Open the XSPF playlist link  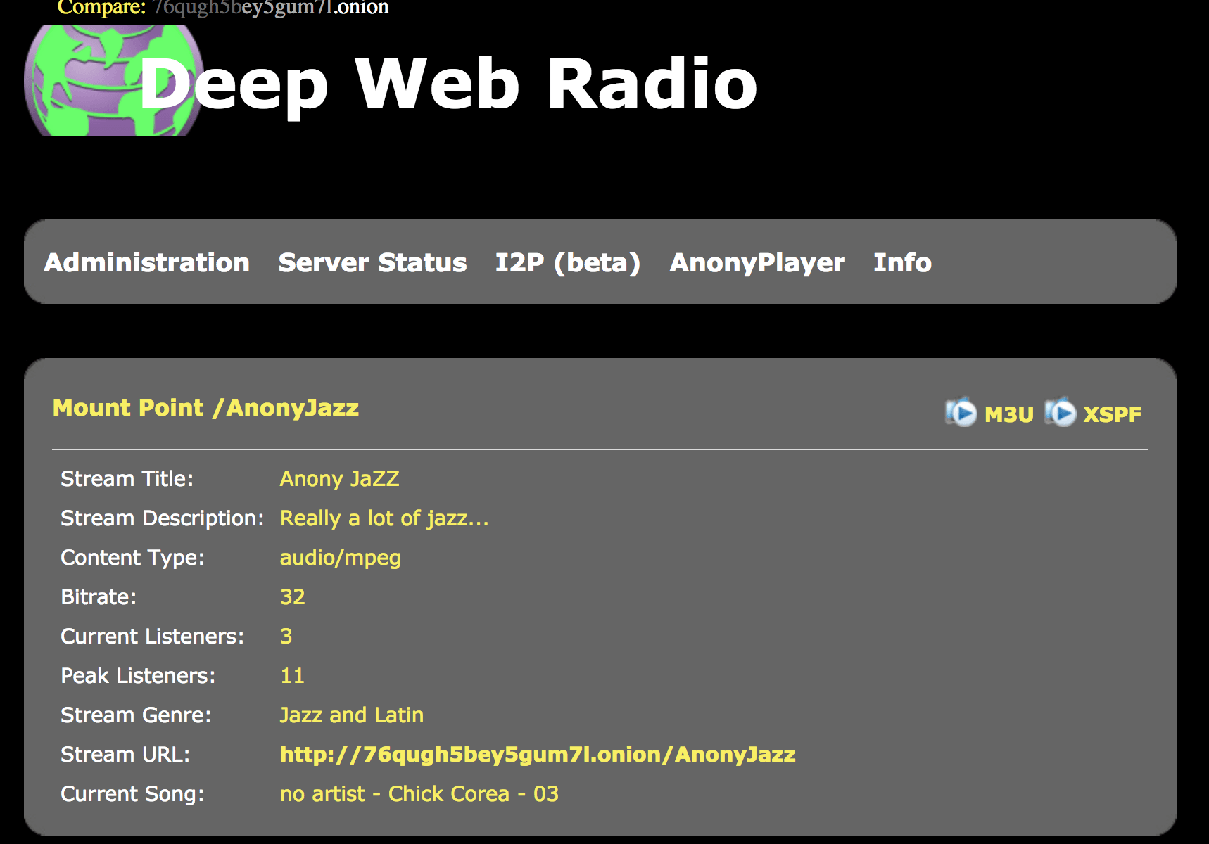click(x=1112, y=414)
